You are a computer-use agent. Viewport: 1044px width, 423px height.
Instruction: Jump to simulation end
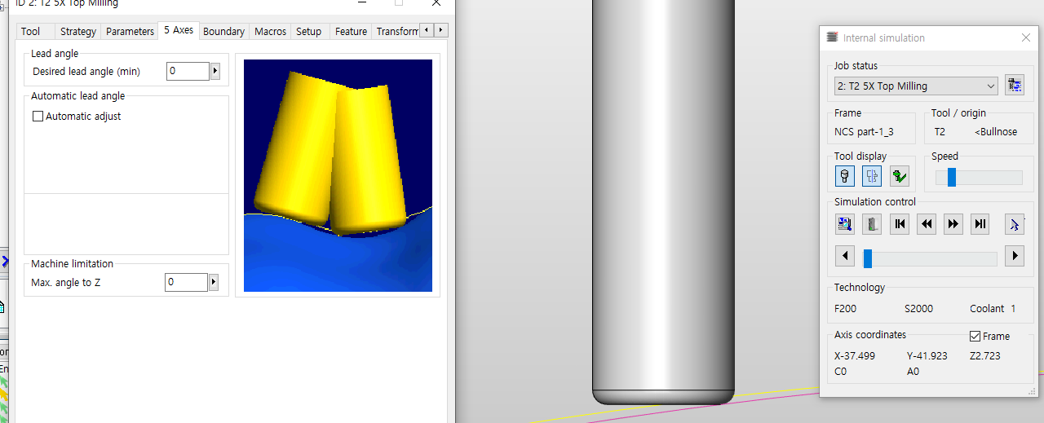(x=980, y=224)
